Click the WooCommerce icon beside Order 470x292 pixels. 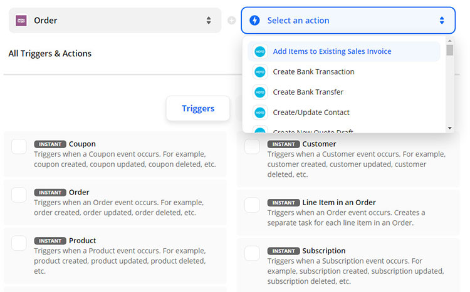(21, 21)
